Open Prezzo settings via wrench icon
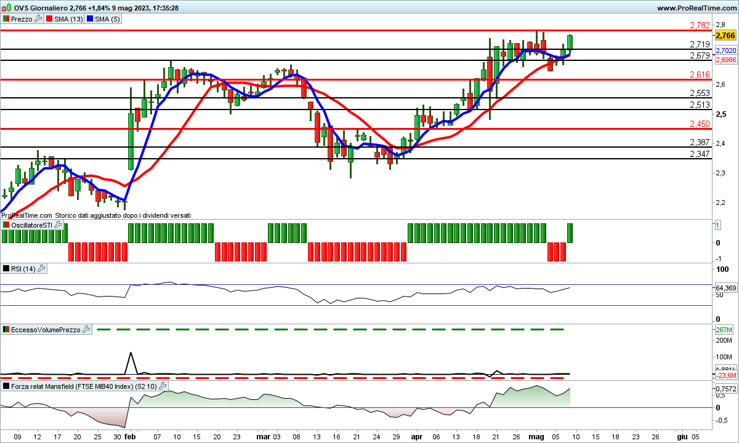The image size is (739, 443). click(x=38, y=19)
